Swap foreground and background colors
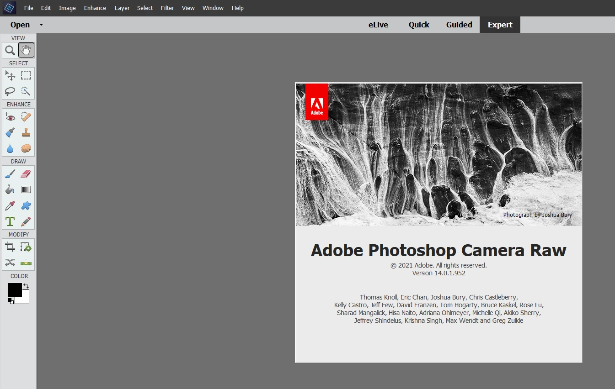615x389 pixels. coord(26,285)
